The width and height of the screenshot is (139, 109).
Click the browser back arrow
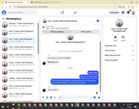pos(3,7)
